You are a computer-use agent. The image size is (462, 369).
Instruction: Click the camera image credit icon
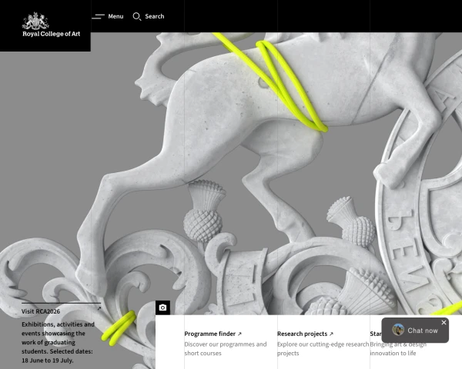[162, 307]
